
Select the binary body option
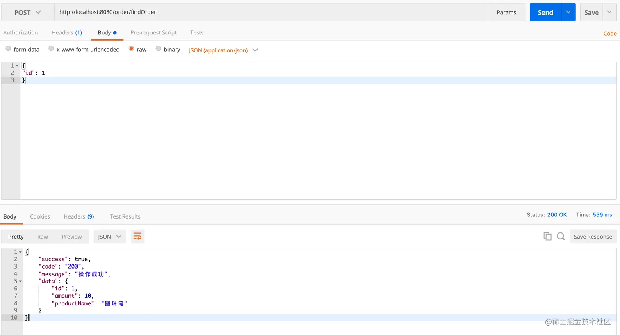[158, 49]
